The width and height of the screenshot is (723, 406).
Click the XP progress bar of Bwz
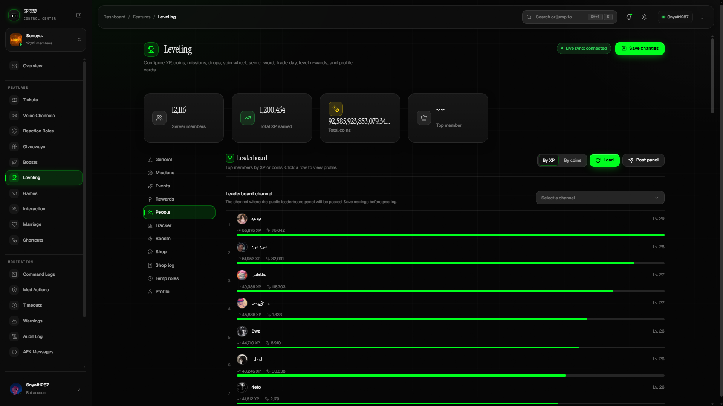point(450,348)
